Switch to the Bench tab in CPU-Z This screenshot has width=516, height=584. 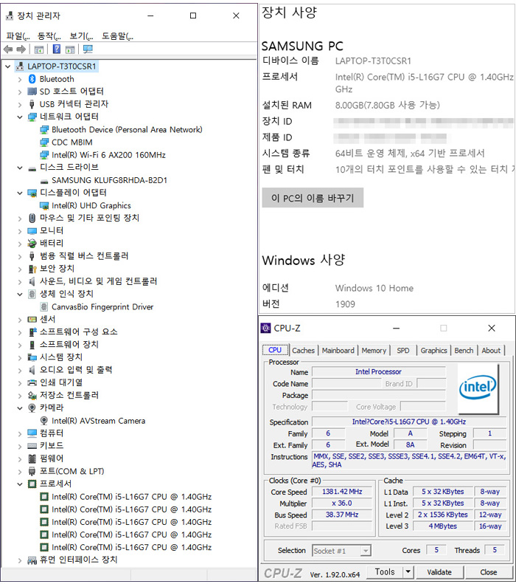click(x=464, y=351)
